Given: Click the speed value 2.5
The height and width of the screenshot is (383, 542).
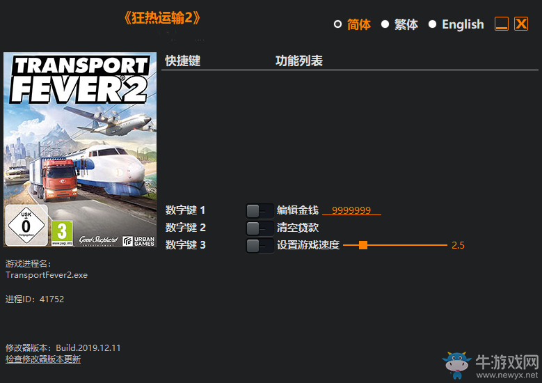Looking at the screenshot, I should tap(458, 245).
